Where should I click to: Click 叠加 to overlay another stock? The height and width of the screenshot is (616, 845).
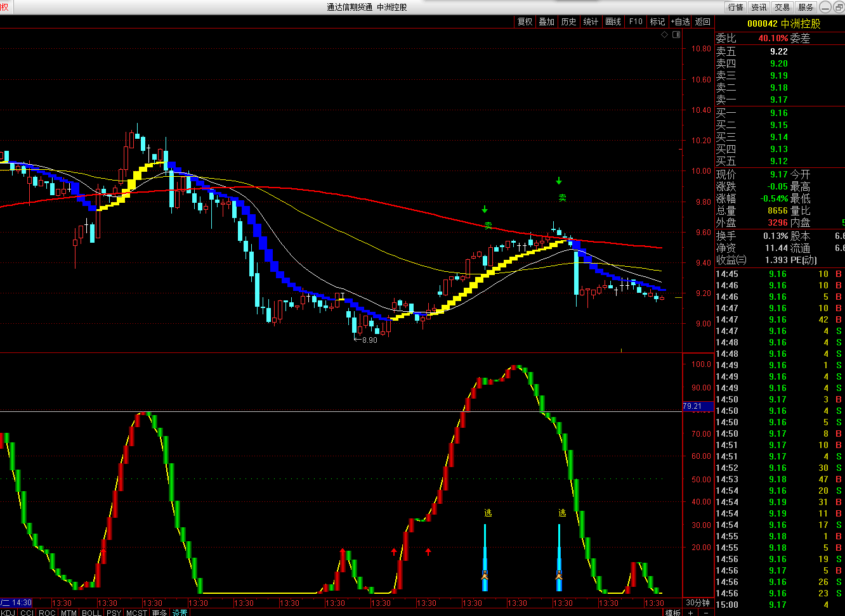pos(547,22)
